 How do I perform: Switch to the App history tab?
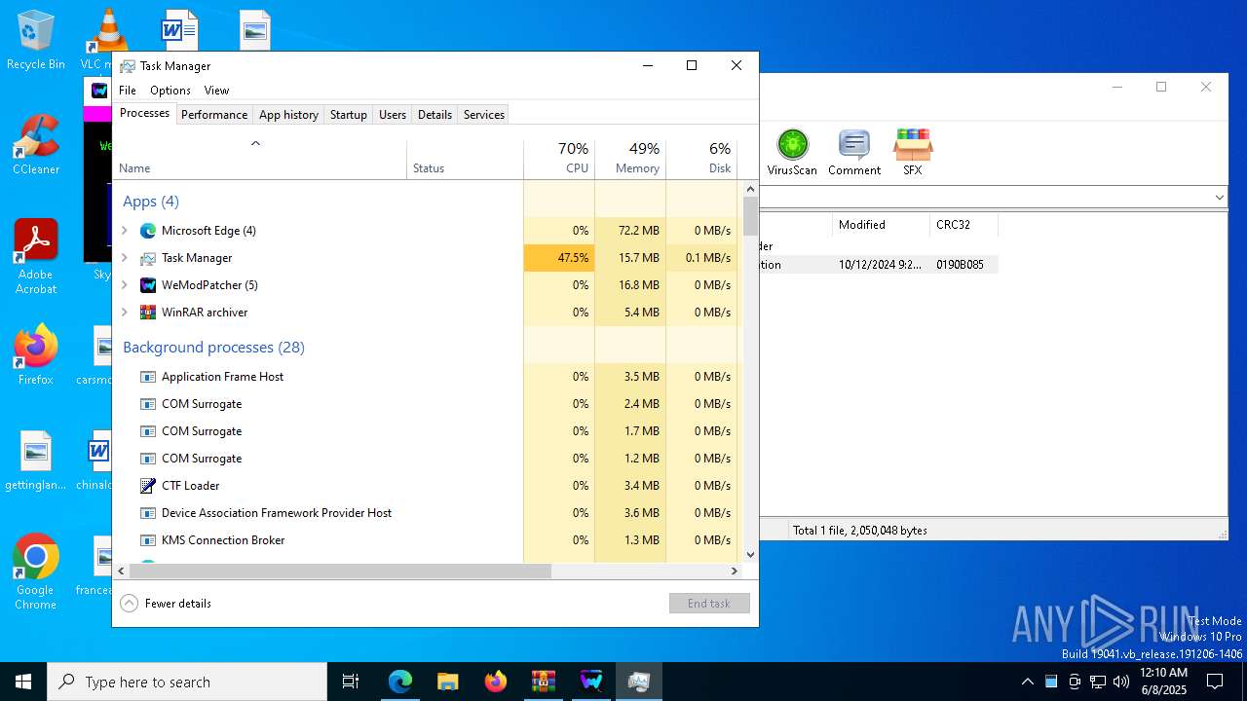[288, 115]
